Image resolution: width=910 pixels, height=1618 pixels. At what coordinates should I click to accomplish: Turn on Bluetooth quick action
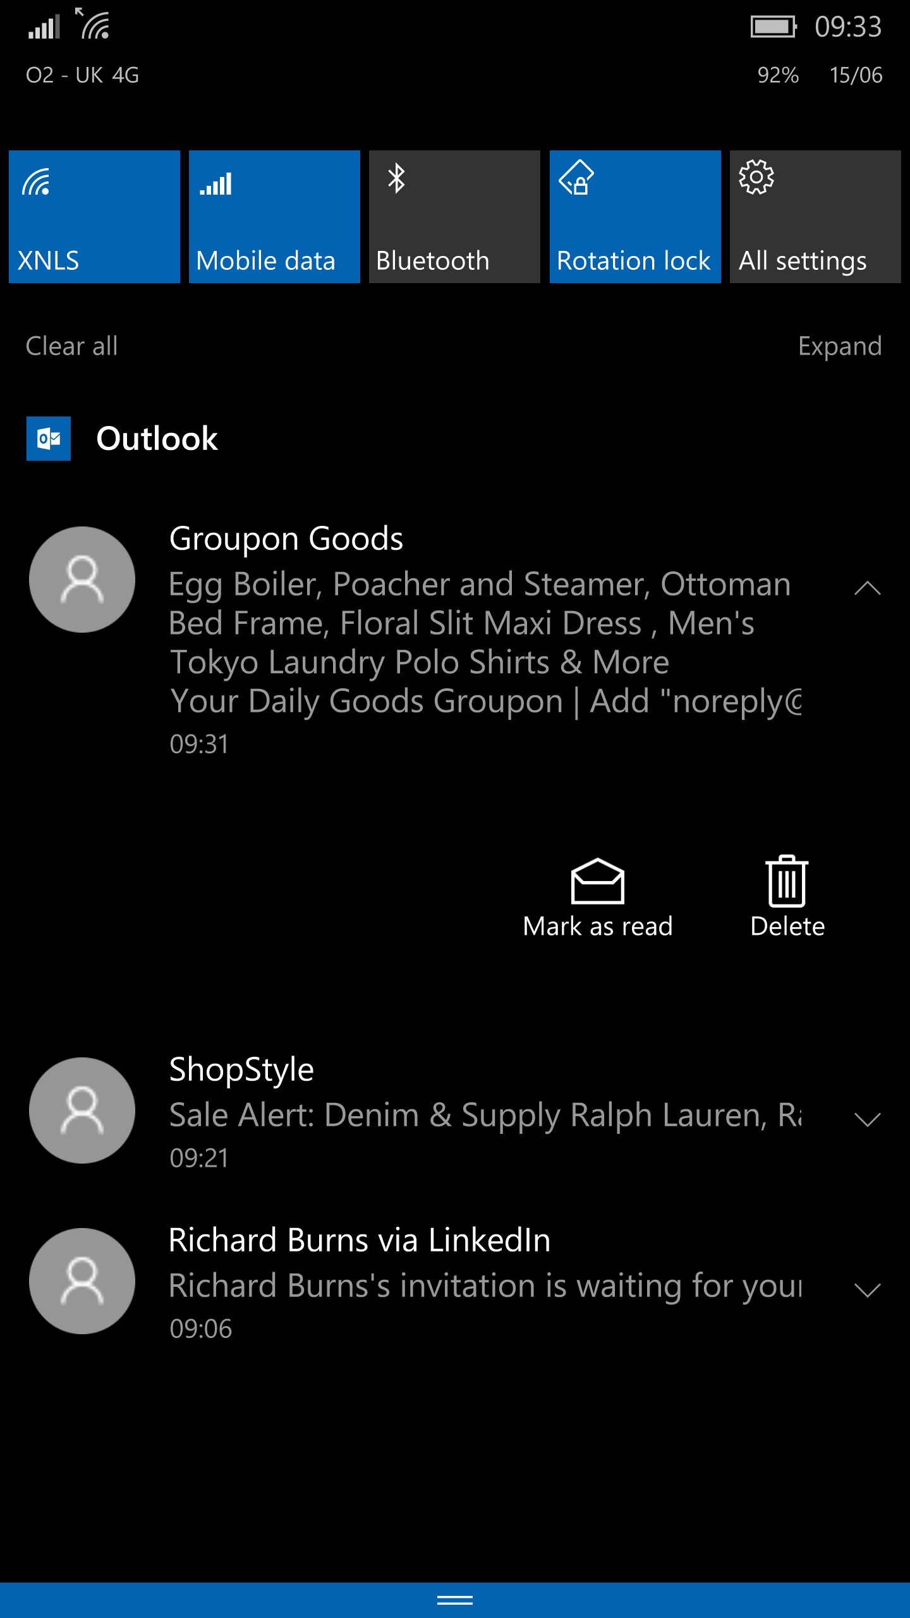coord(454,216)
